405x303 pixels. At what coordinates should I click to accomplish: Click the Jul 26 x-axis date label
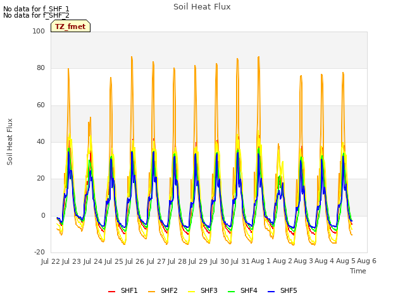point(135,261)
